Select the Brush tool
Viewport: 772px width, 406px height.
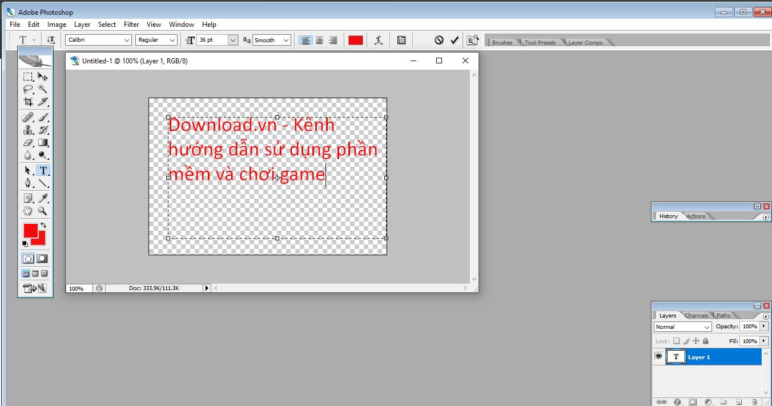(43, 118)
